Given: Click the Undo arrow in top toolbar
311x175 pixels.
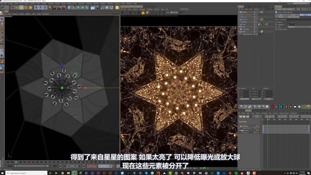Looking at the screenshot, I should (3, 7).
